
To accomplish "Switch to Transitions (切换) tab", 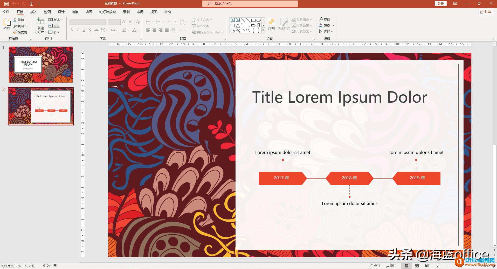I will coord(75,12).
